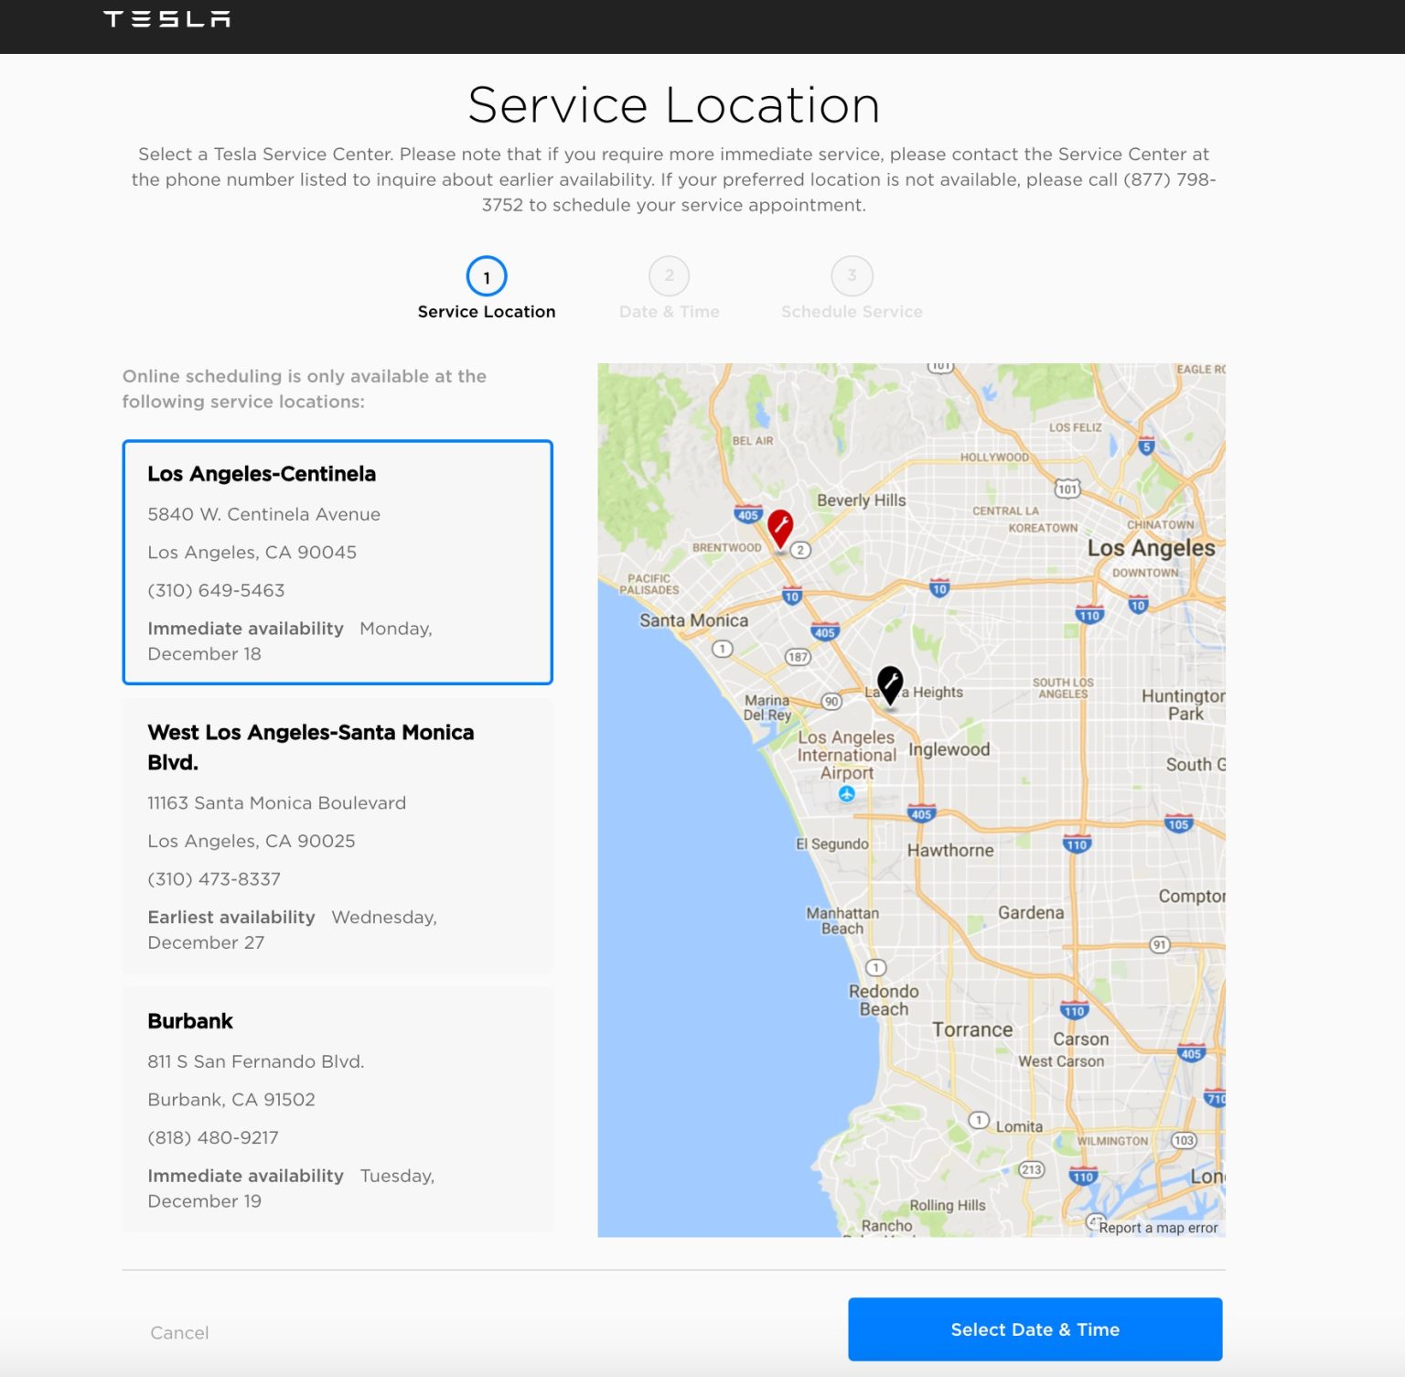Click the Cancel link
Image resolution: width=1405 pixels, height=1377 pixels.
coord(179,1332)
